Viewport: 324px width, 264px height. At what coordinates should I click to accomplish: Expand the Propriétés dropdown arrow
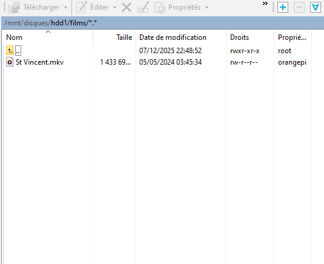point(207,7)
